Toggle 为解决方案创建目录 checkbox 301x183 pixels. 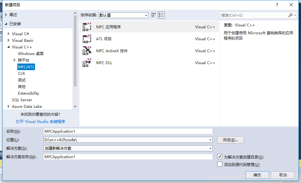(220, 157)
